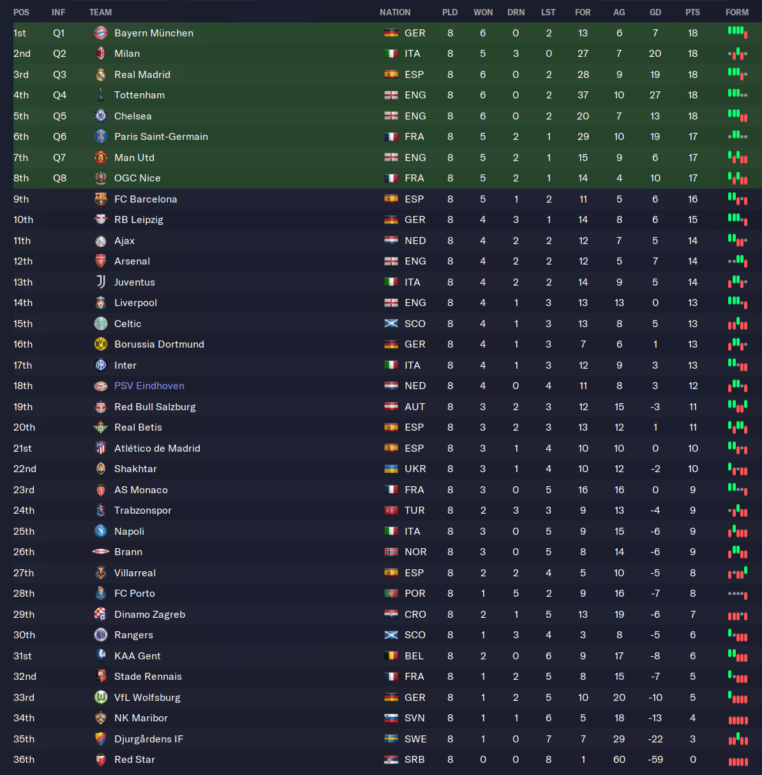Click the Real Madrid crest icon
The width and height of the screenshot is (762, 775).
[100, 75]
